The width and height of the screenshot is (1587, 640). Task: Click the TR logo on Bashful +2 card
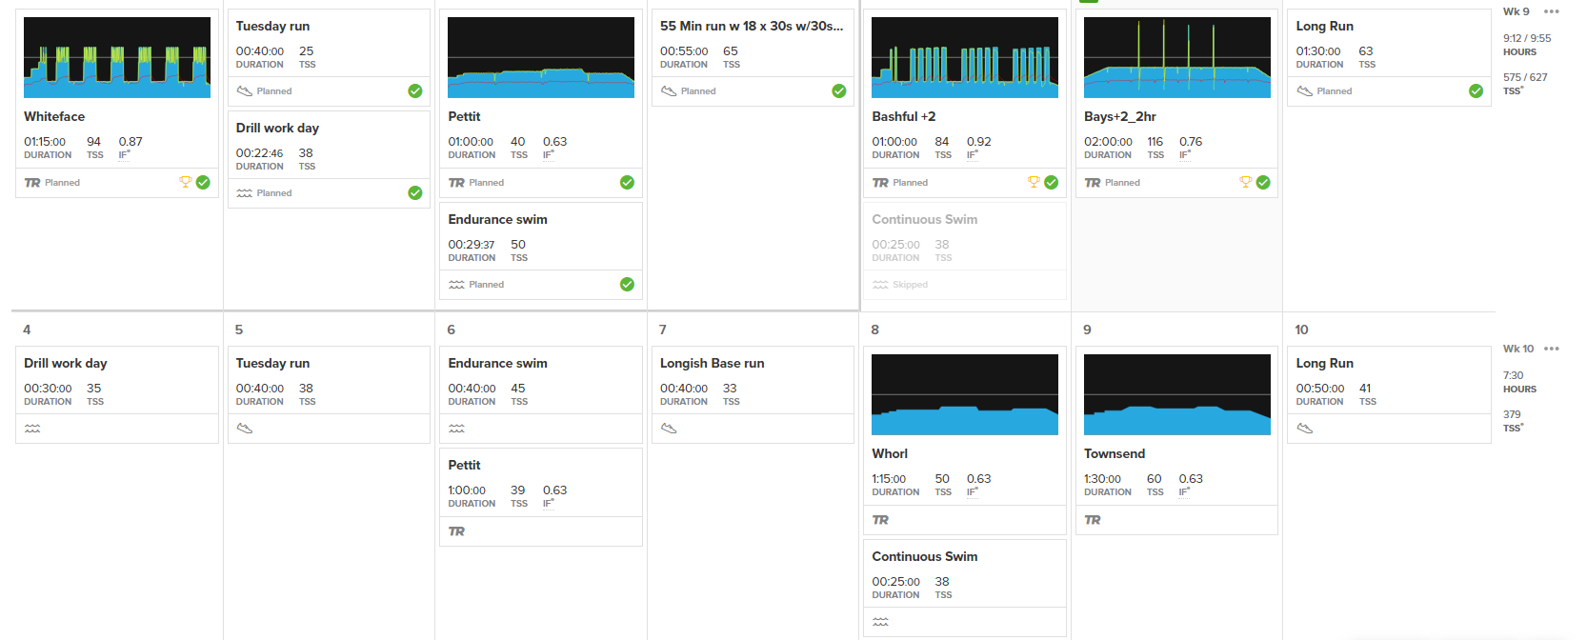pos(880,183)
